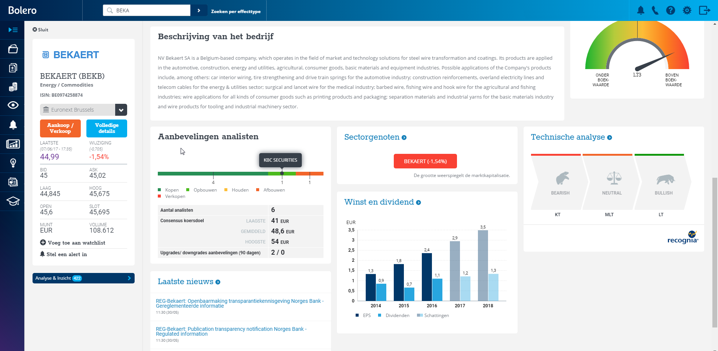This screenshot has width=718, height=351.
Task: Open the Openbaarmaking transparantiekennisgeving news link
Action: click(x=240, y=303)
